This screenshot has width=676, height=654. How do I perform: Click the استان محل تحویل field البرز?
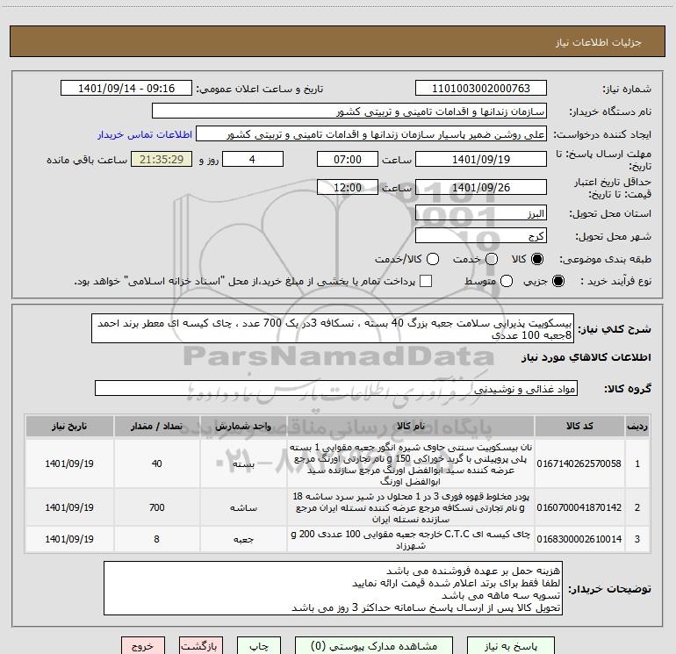(481, 213)
